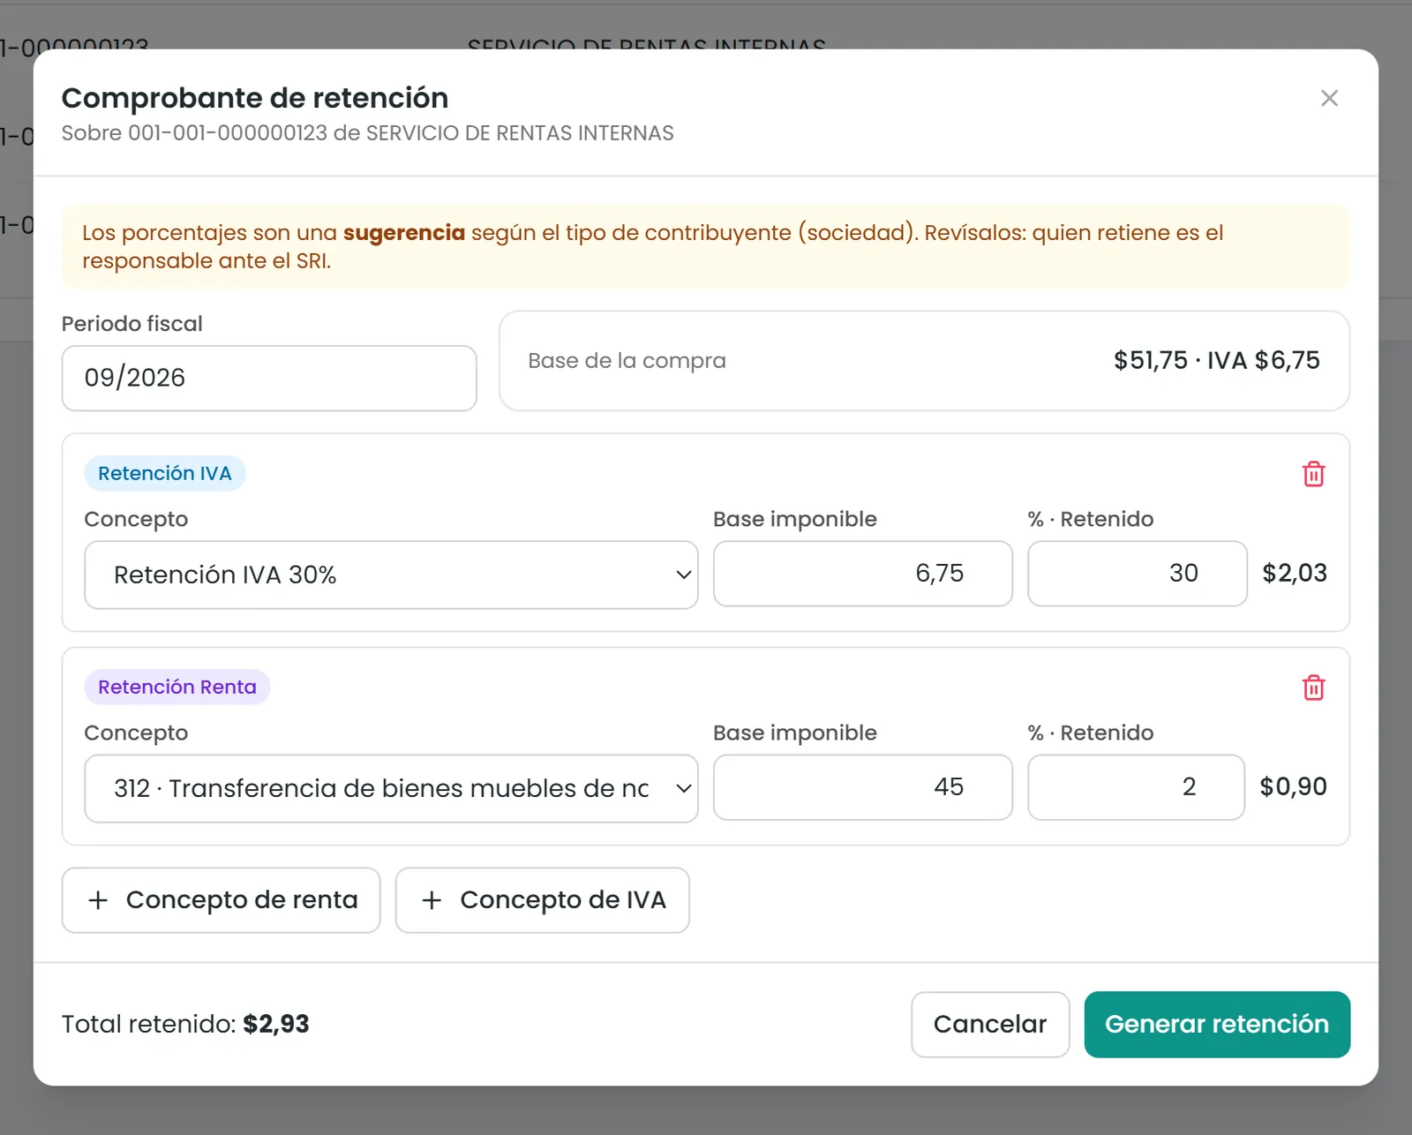Screen dimensions: 1412x1135
Task: Click the retained amount $2,03
Action: coord(1295,574)
